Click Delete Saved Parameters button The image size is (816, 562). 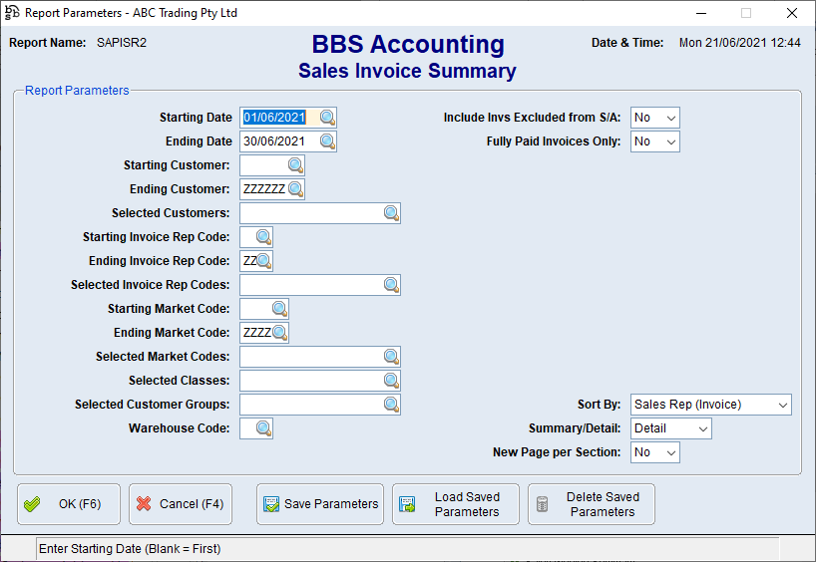[x=592, y=504]
